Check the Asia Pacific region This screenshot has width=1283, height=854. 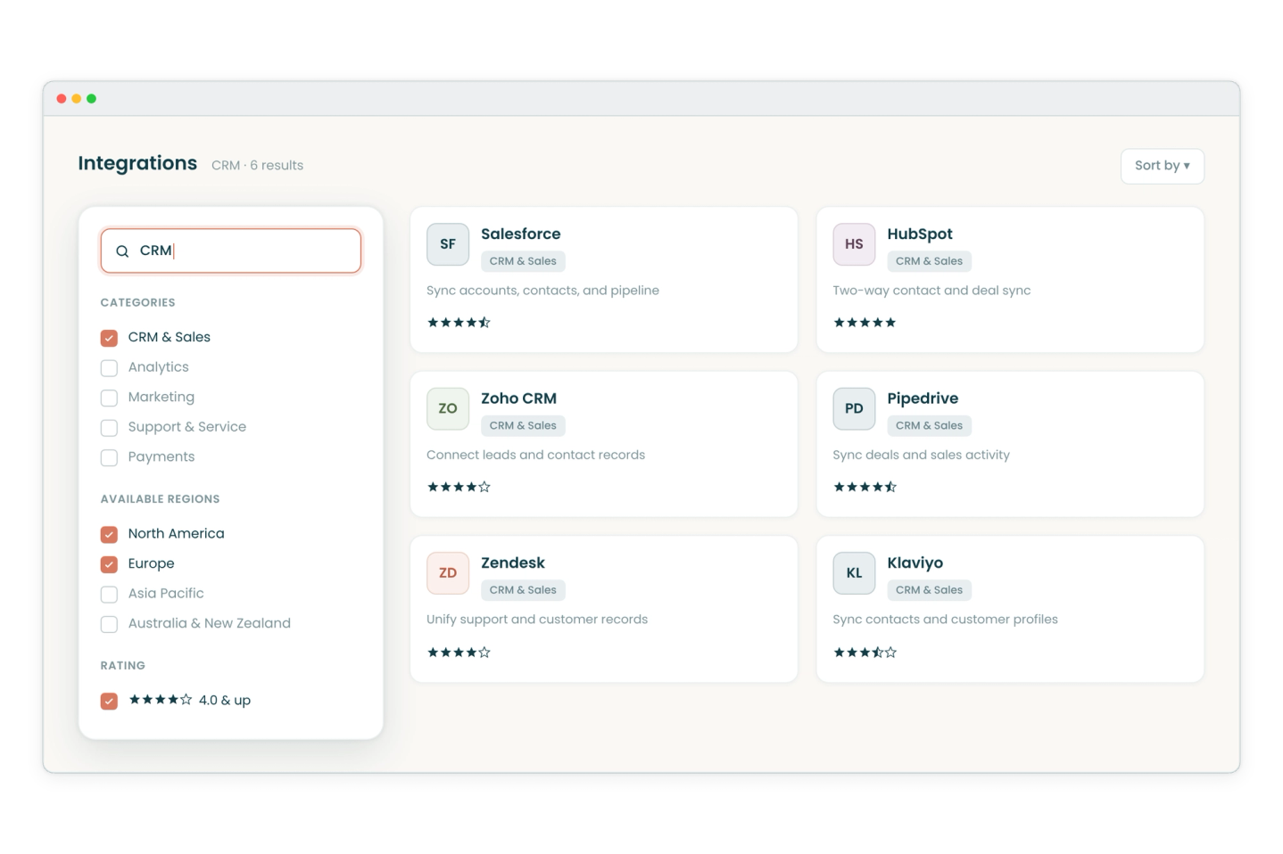(x=109, y=594)
